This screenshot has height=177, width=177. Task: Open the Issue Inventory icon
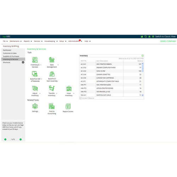[x=69, y=88]
